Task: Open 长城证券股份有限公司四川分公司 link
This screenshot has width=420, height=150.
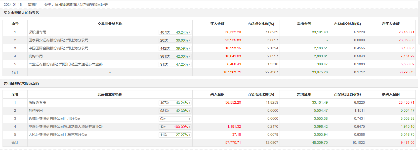Action: [55, 118]
